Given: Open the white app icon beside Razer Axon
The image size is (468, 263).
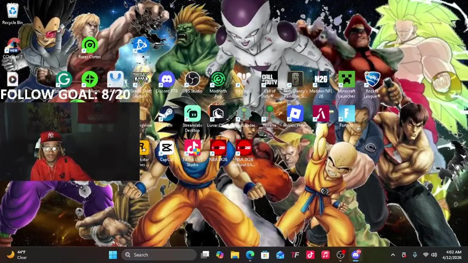Looking at the screenshot, I should (x=115, y=82).
